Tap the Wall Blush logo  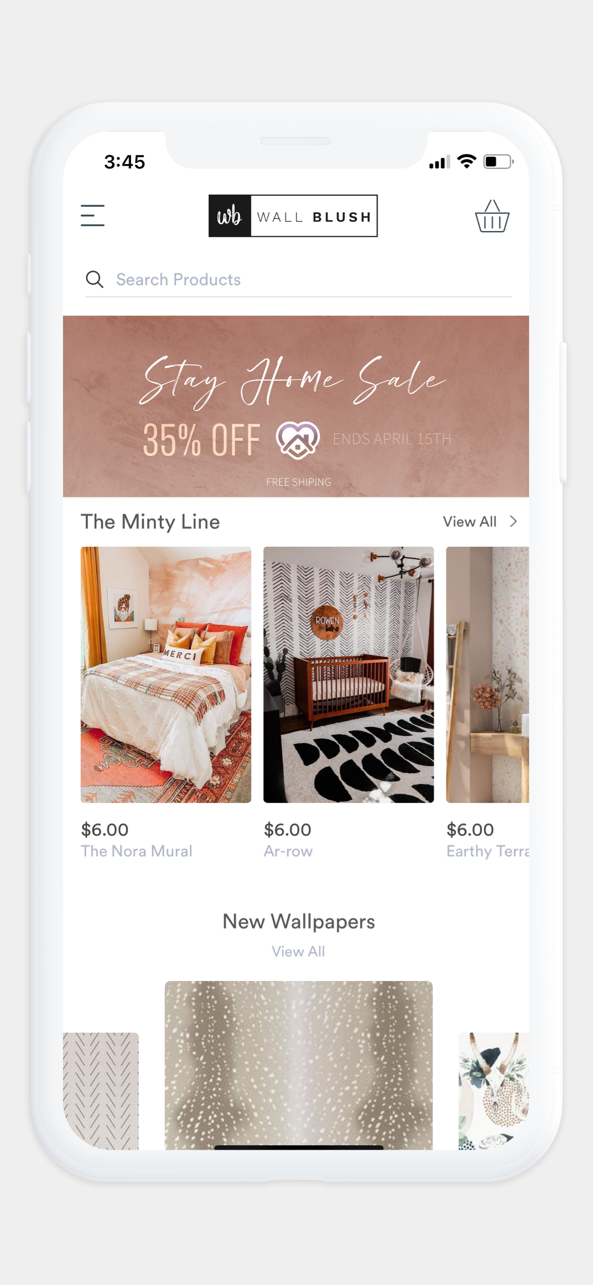(x=293, y=216)
